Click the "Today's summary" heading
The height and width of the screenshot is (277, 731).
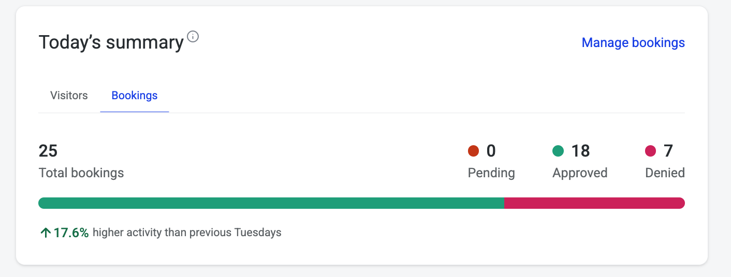tap(111, 43)
